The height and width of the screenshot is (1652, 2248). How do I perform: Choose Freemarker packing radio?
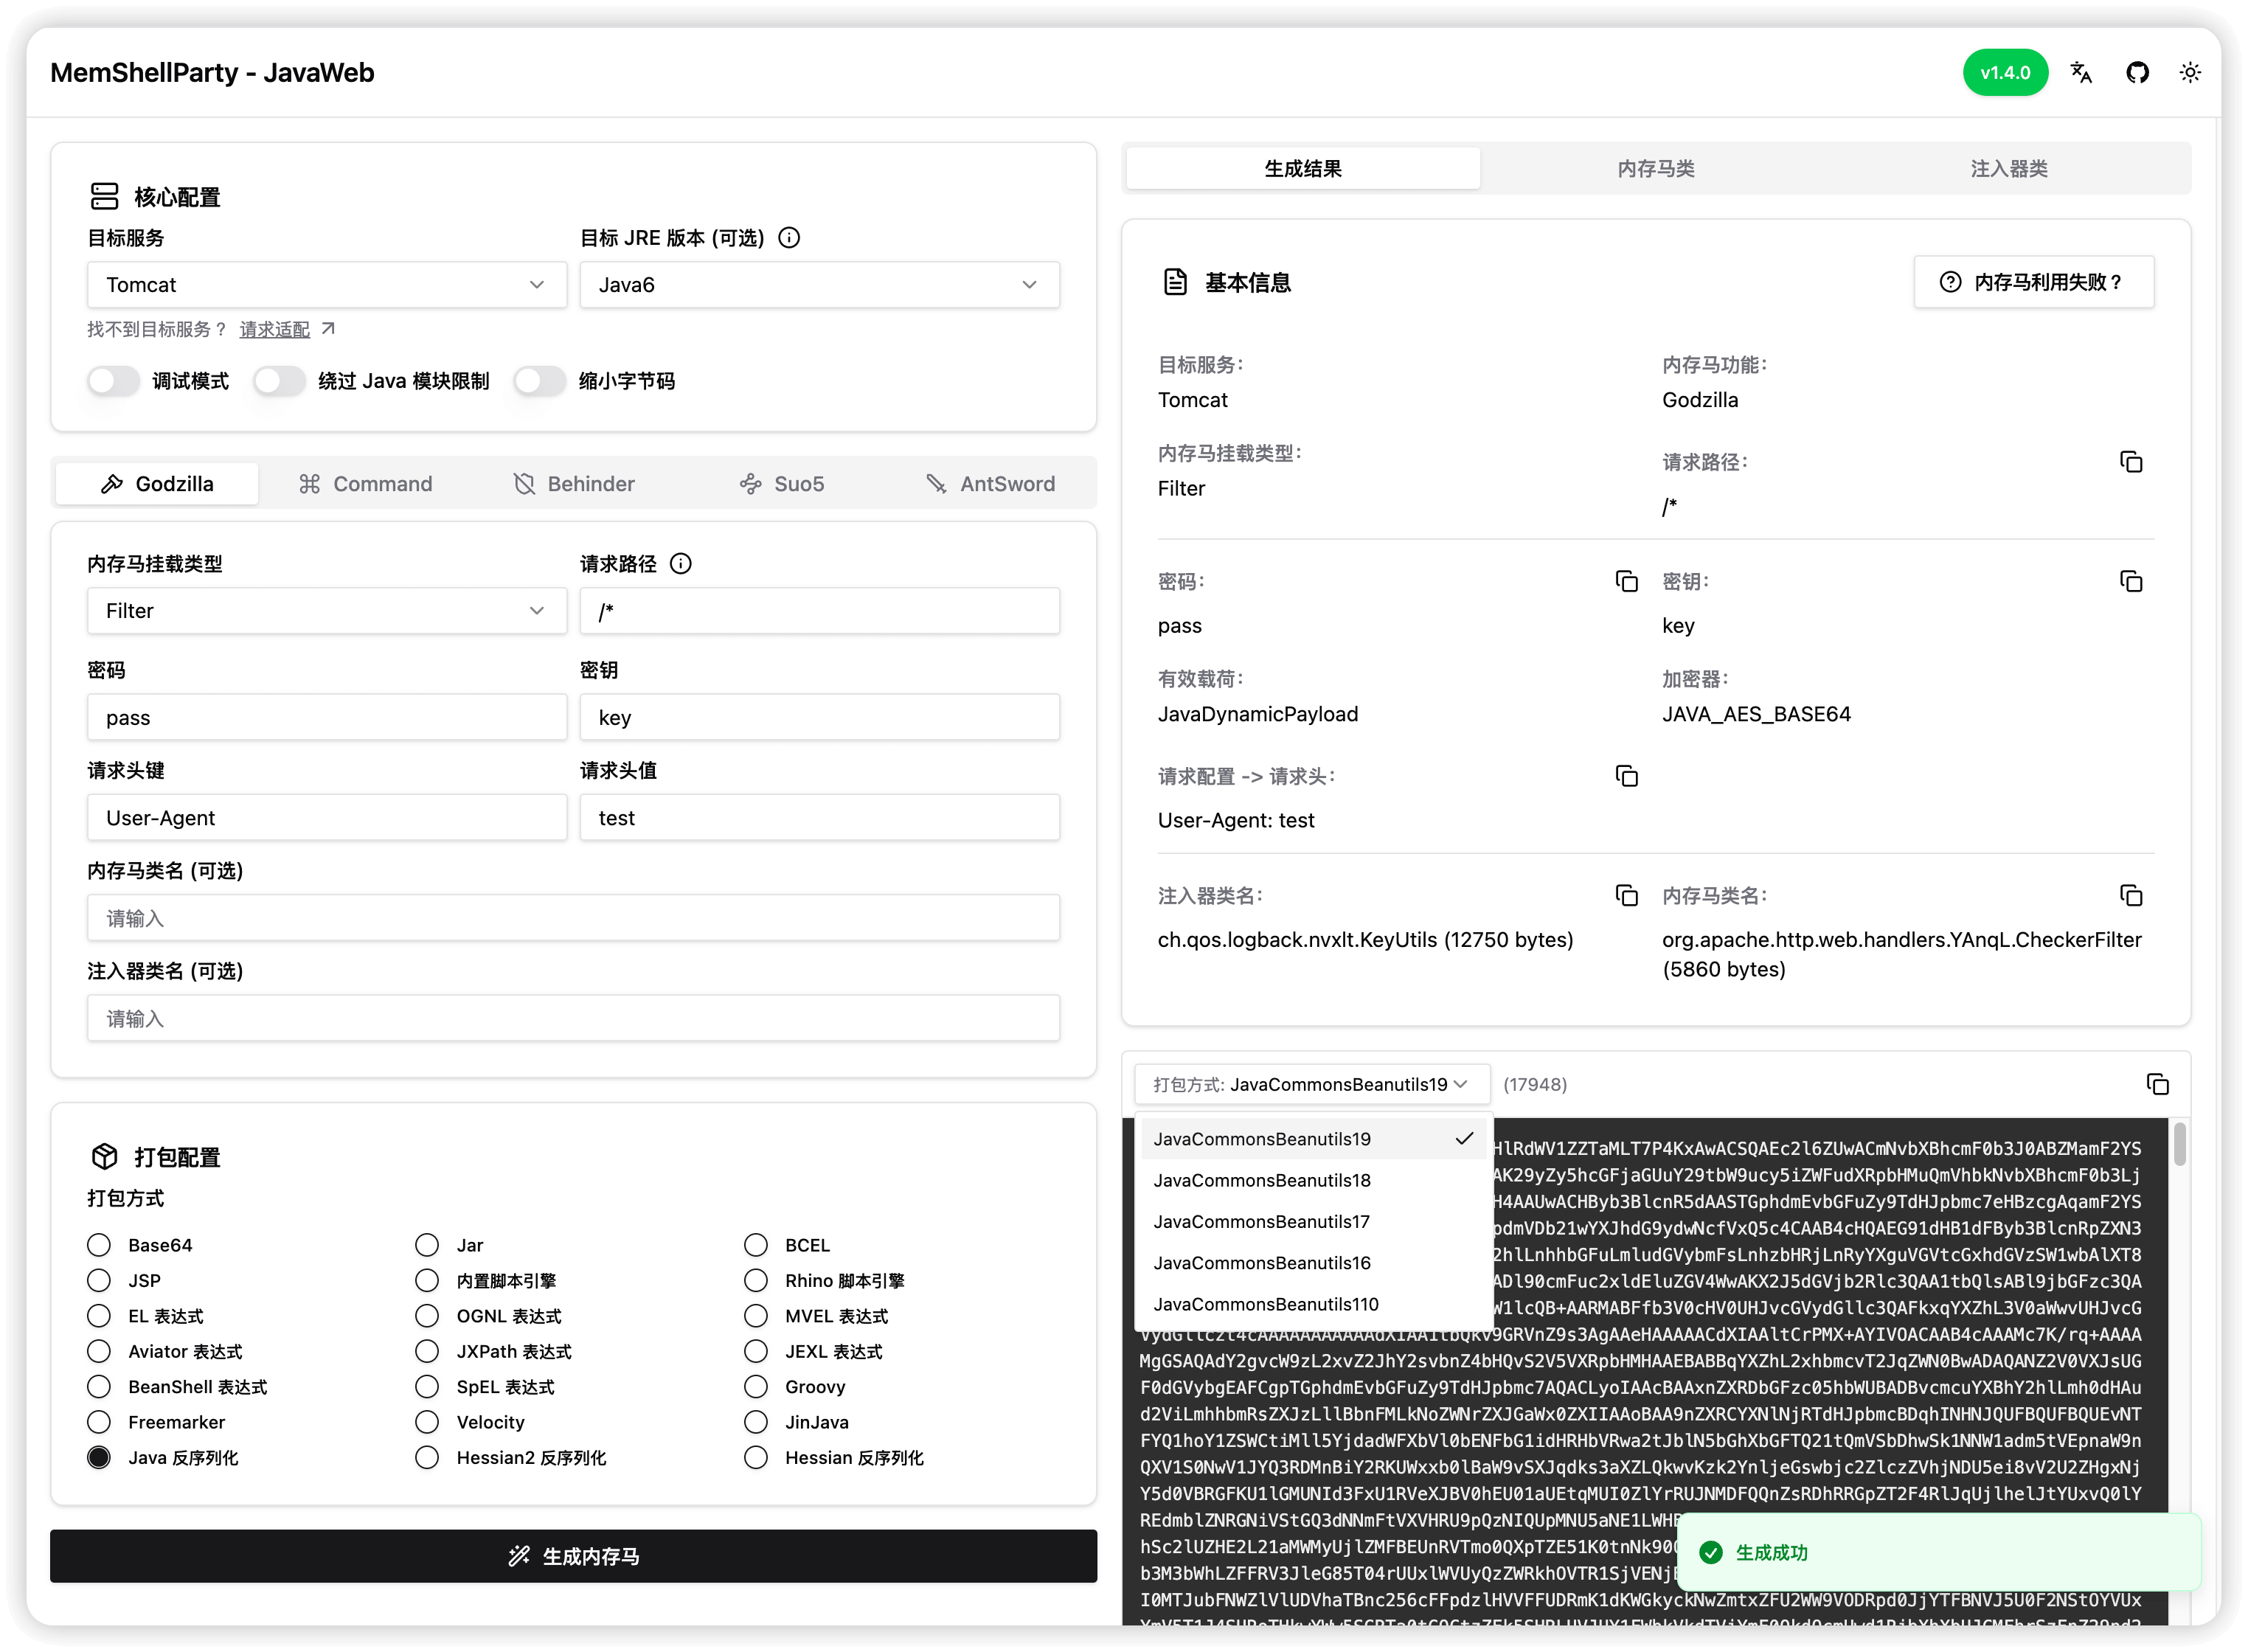[99, 1423]
